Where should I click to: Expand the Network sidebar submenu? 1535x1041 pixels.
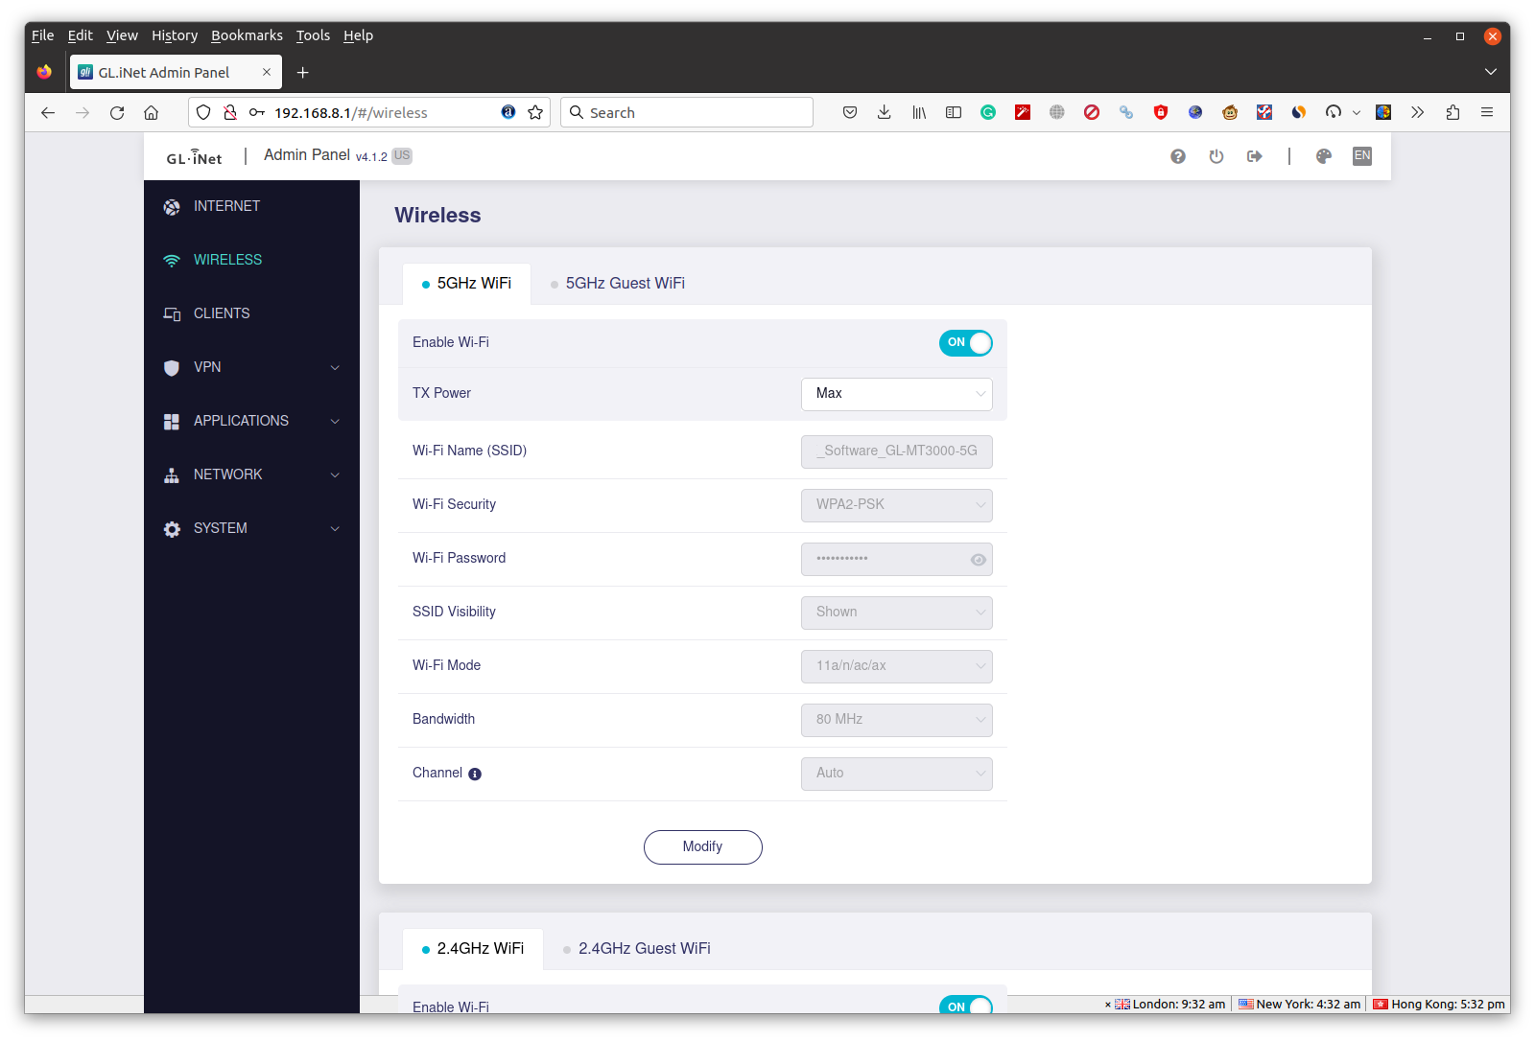click(335, 474)
